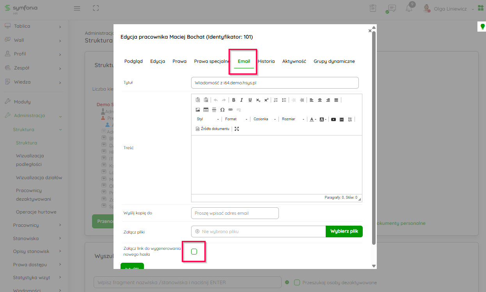The width and height of the screenshot is (486, 292).
Task: Open the text color picker
Action: tap(313, 119)
